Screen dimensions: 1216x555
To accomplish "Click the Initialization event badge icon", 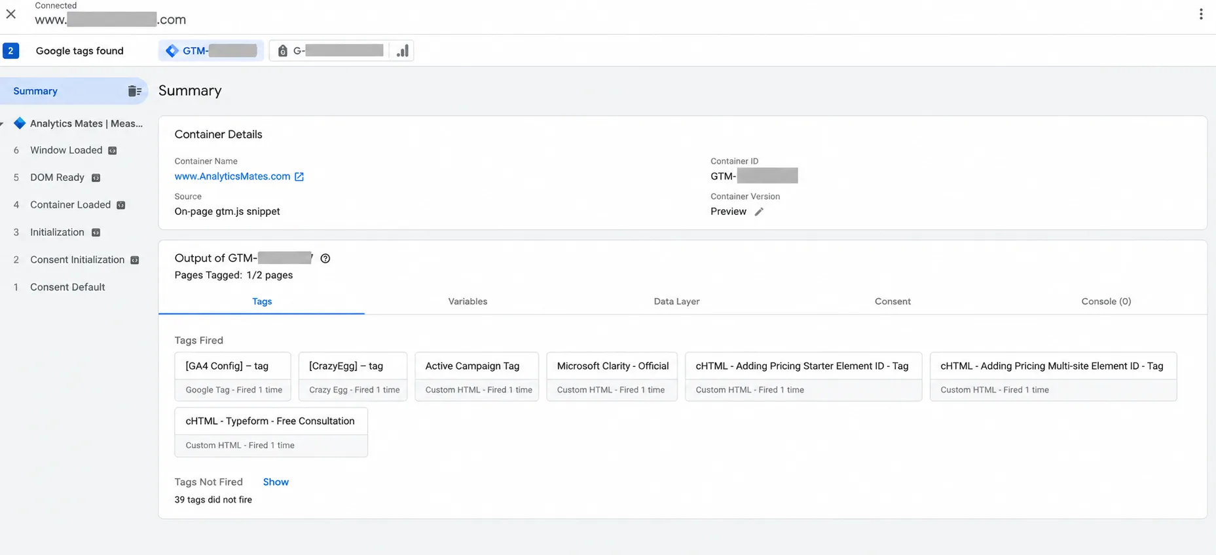I will pos(96,233).
